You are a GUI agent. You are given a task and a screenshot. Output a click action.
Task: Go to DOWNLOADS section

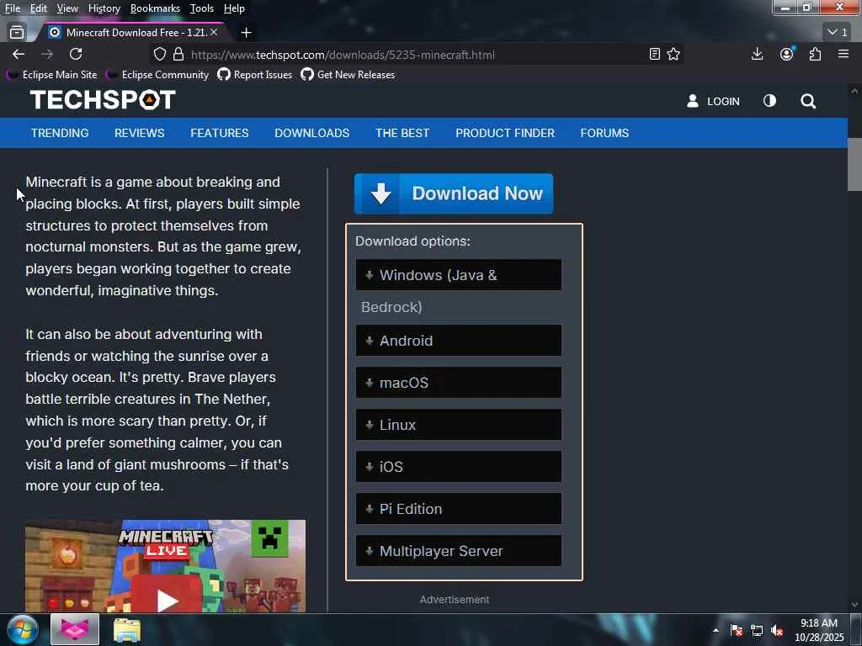311,133
